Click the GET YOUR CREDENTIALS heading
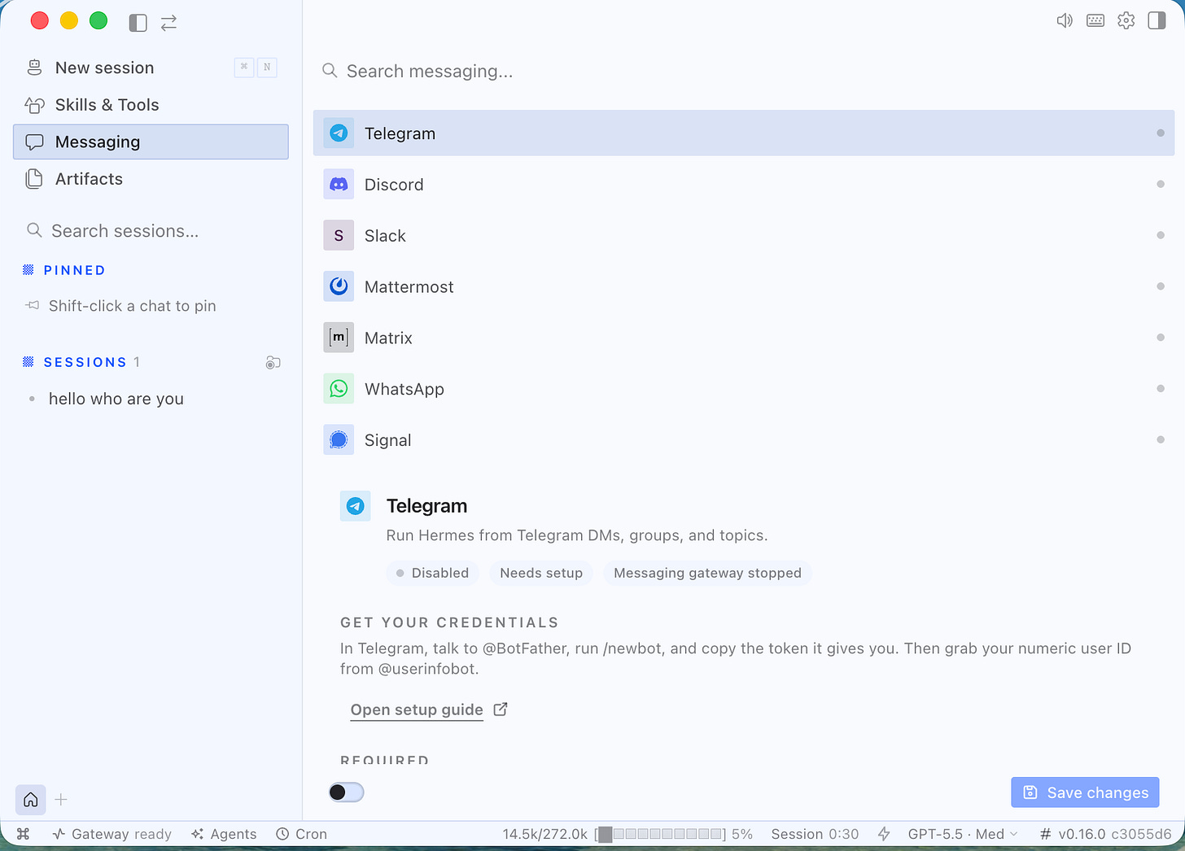Screen dimensions: 1185x851 pyautogui.click(x=449, y=622)
